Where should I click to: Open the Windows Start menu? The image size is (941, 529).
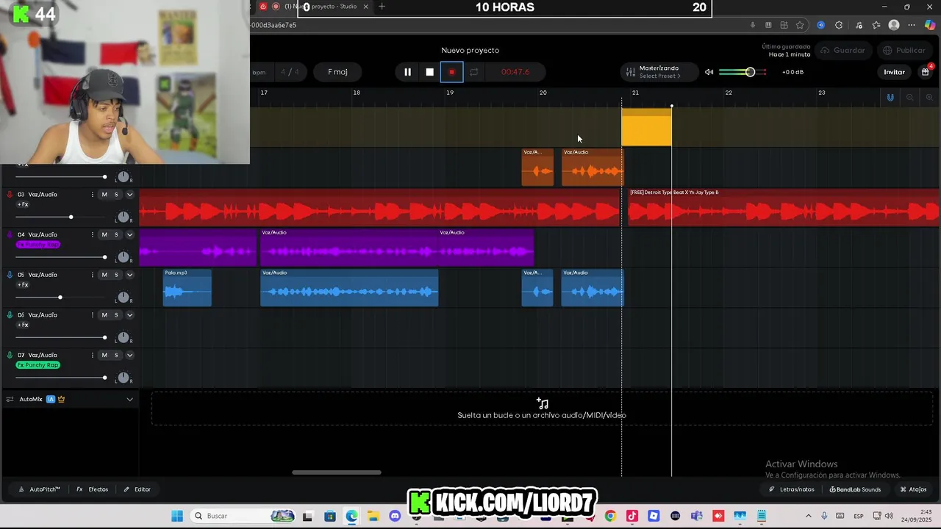click(x=177, y=516)
